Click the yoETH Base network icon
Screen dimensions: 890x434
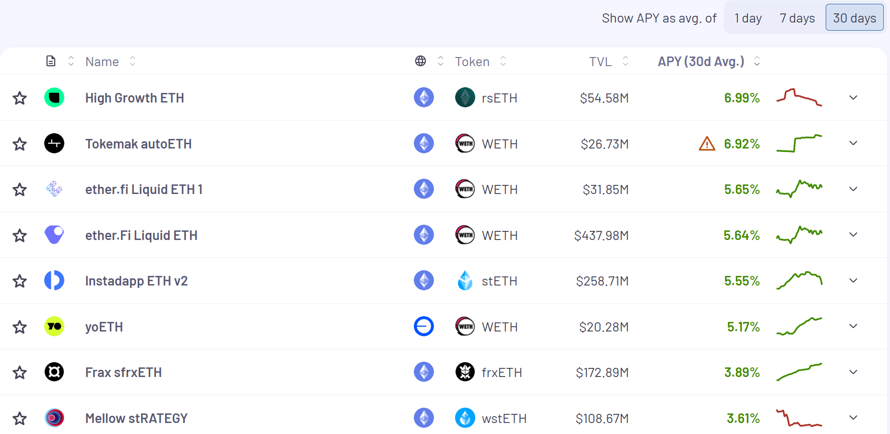[x=423, y=326]
